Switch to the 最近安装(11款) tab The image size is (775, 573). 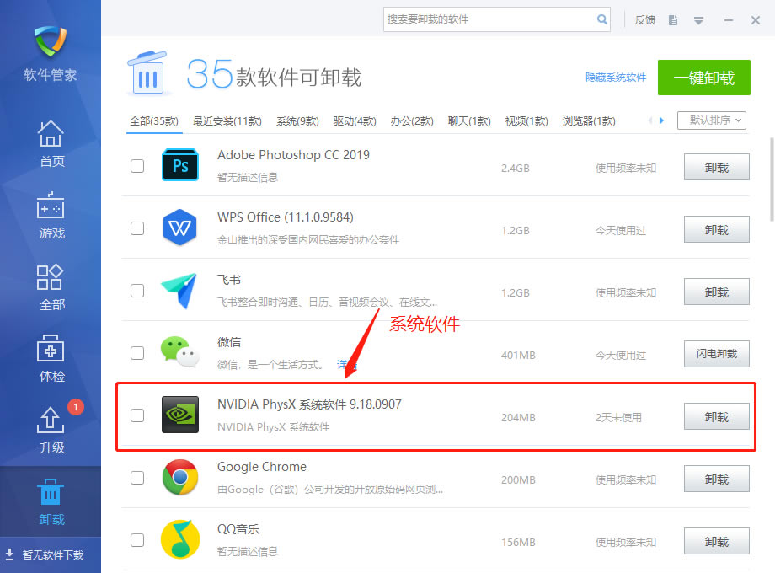tap(227, 121)
